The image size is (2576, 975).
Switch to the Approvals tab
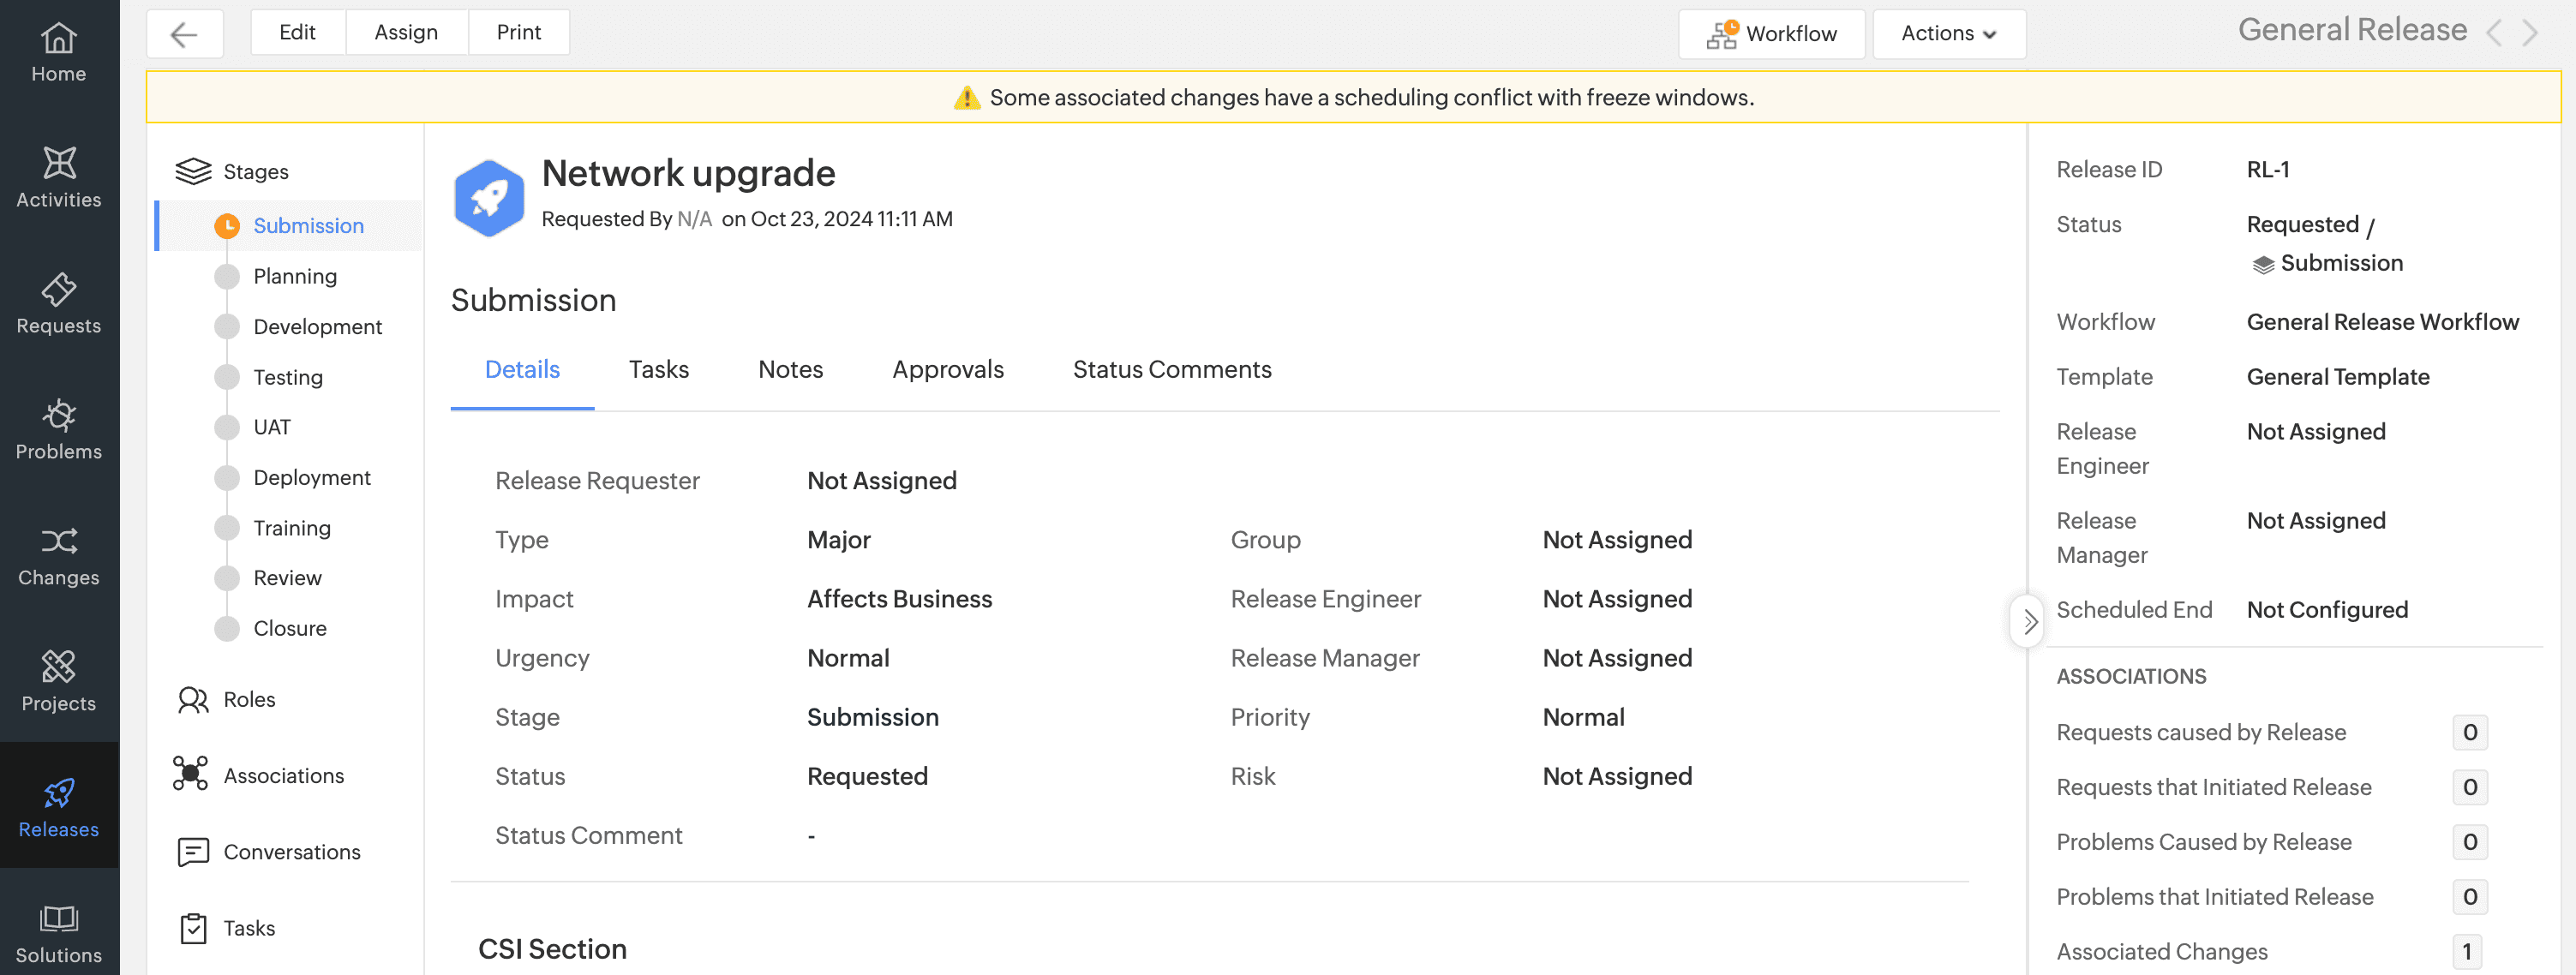tap(947, 370)
